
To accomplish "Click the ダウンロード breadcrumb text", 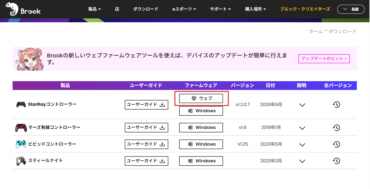I will [342, 31].
